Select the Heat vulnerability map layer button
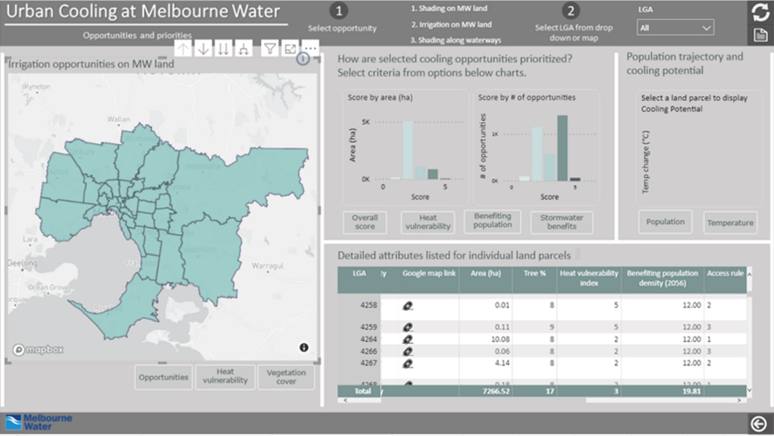774x436 pixels. tap(225, 376)
